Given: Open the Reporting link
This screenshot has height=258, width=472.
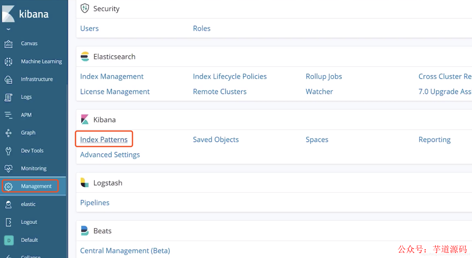Looking at the screenshot, I should point(434,139).
